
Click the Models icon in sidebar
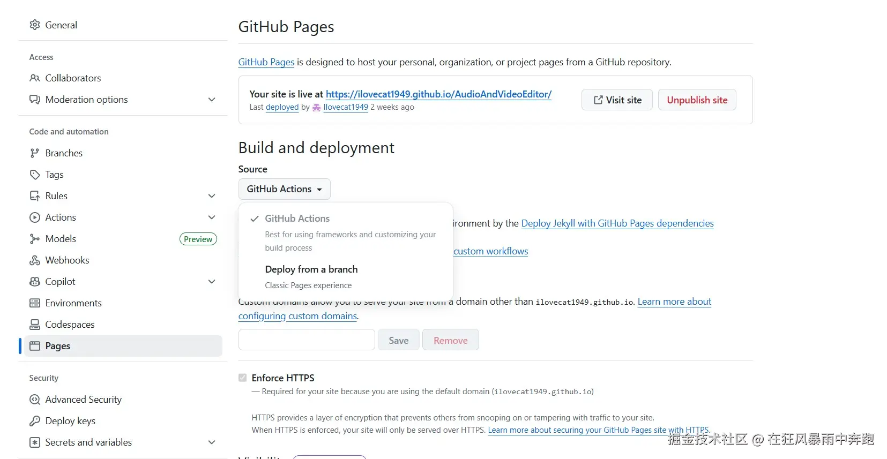coord(35,239)
